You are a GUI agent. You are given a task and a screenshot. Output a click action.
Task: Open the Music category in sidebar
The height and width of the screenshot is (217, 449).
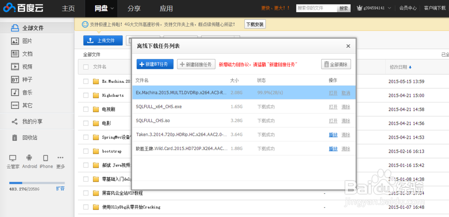tap(22, 93)
